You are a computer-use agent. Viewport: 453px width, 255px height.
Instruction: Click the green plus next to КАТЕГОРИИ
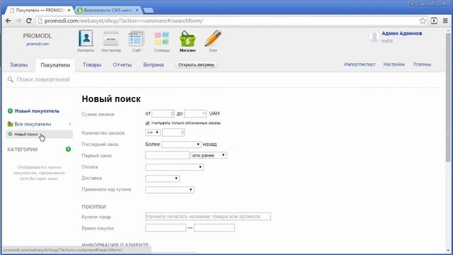click(68, 149)
